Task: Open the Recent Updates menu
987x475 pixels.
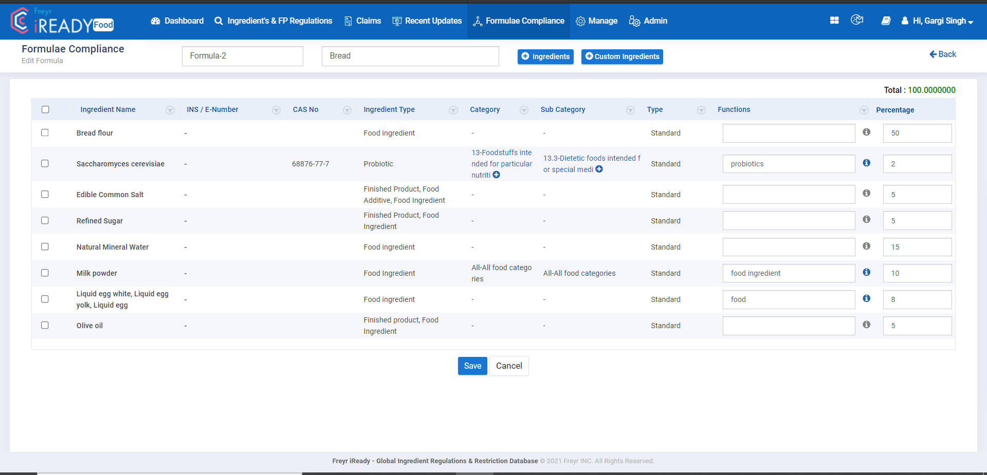Action: coord(427,21)
